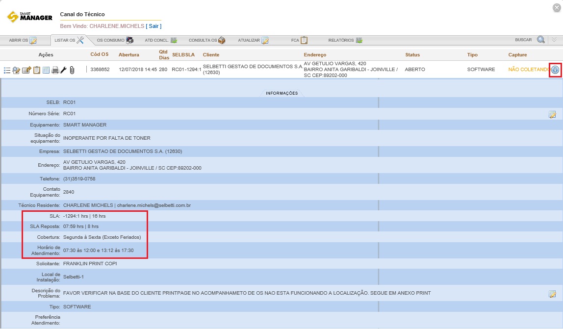The image size is (563, 329).
Task: Open the clipboard action icon in Ações
Action: pos(37,70)
